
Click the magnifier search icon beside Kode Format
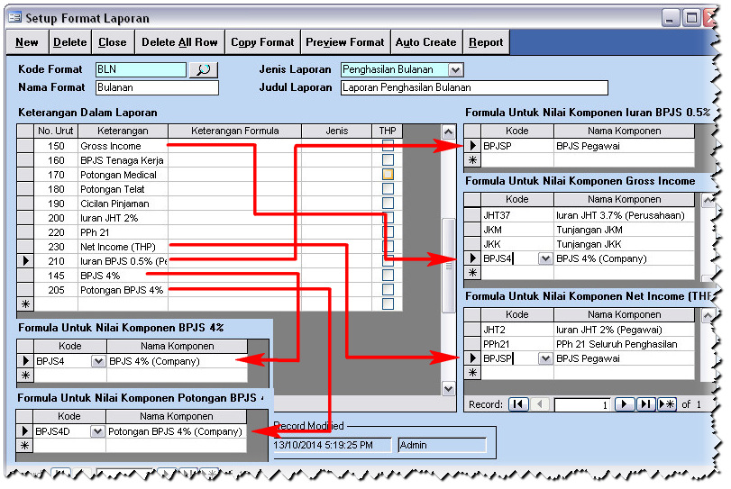tap(204, 69)
